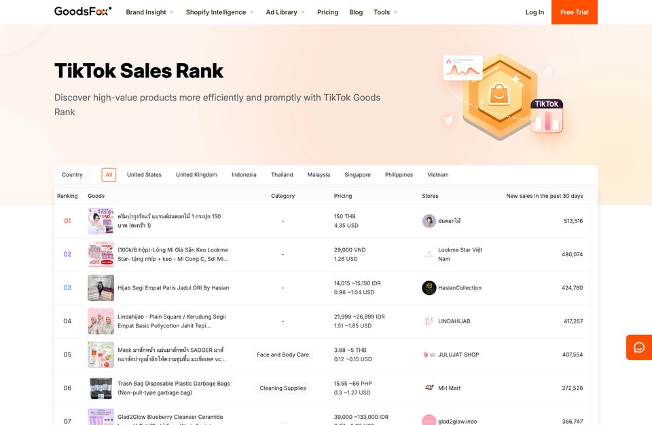Screen dimensions: 652x425
Task: Click the price 150 THB
Action: [345, 216]
